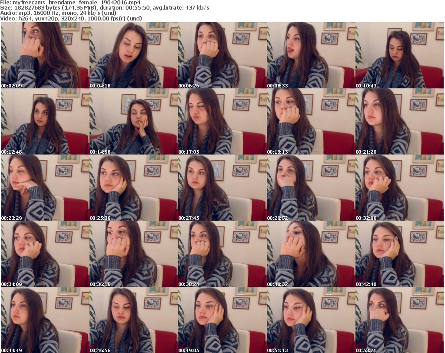This screenshot has width=445, height=353.
Task: Select the thumbnail timestamped 00:25:36
Action: point(134,188)
